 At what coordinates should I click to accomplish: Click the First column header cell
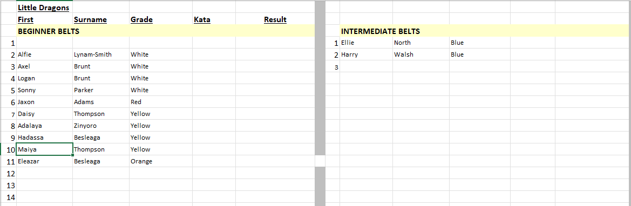click(x=44, y=19)
